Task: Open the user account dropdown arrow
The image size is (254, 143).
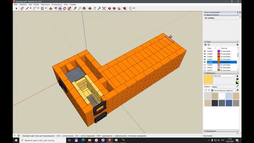Action: [x=134, y=8]
